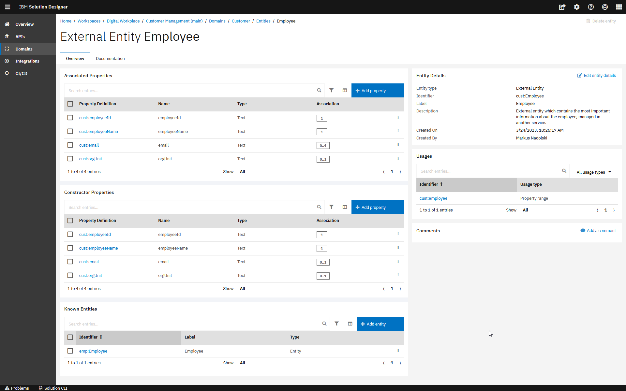626x391 pixels.
Task: Click the Add entity button
Action: coord(380,324)
